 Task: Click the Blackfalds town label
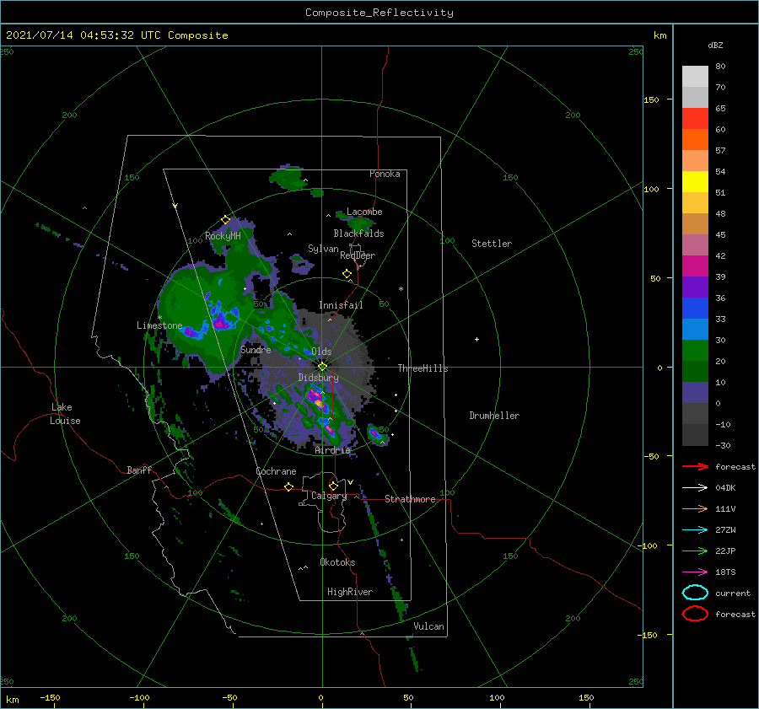coord(358,234)
